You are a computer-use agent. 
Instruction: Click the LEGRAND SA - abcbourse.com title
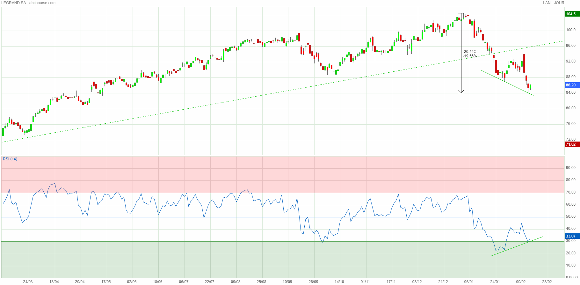click(28, 3)
